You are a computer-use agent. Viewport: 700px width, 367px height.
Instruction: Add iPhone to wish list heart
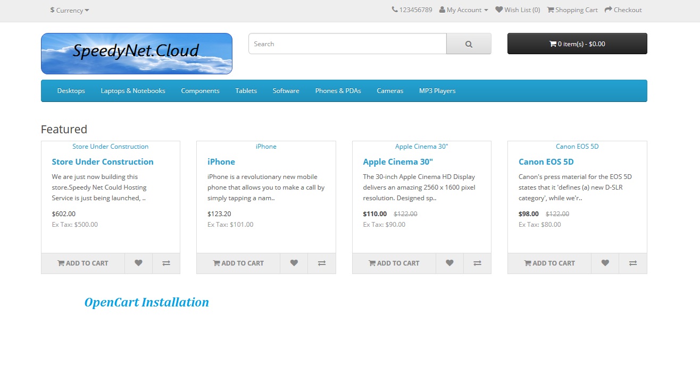coord(294,263)
